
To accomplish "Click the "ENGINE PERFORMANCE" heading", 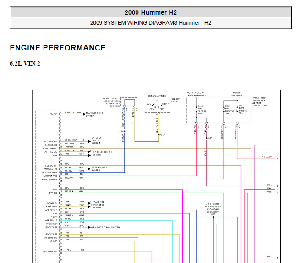I will click(x=58, y=48).
